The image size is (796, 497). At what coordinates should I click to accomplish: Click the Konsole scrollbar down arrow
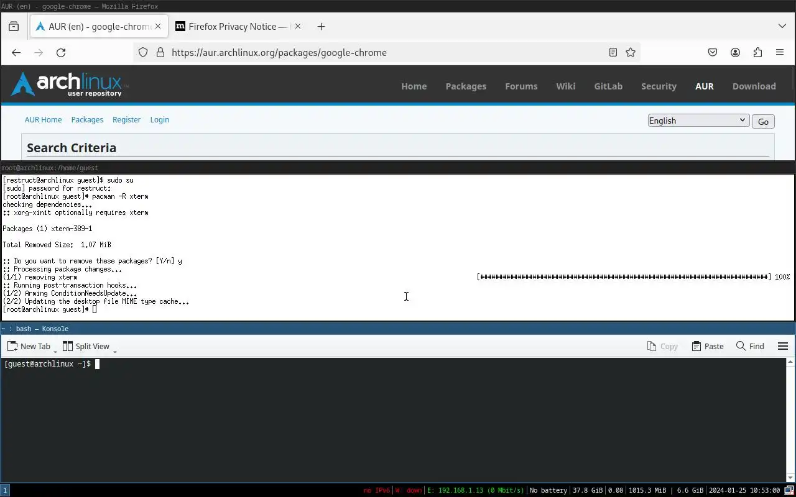(790, 478)
